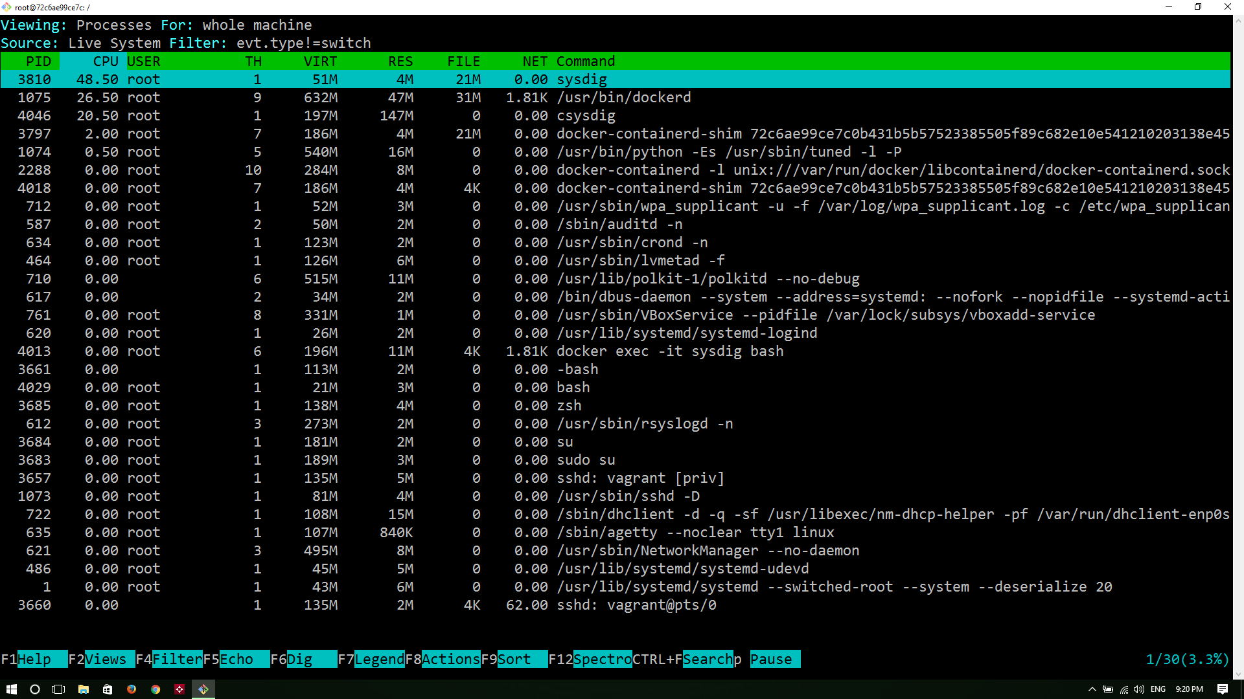Select the /usr/sbin/crond -n row

click(x=616, y=242)
